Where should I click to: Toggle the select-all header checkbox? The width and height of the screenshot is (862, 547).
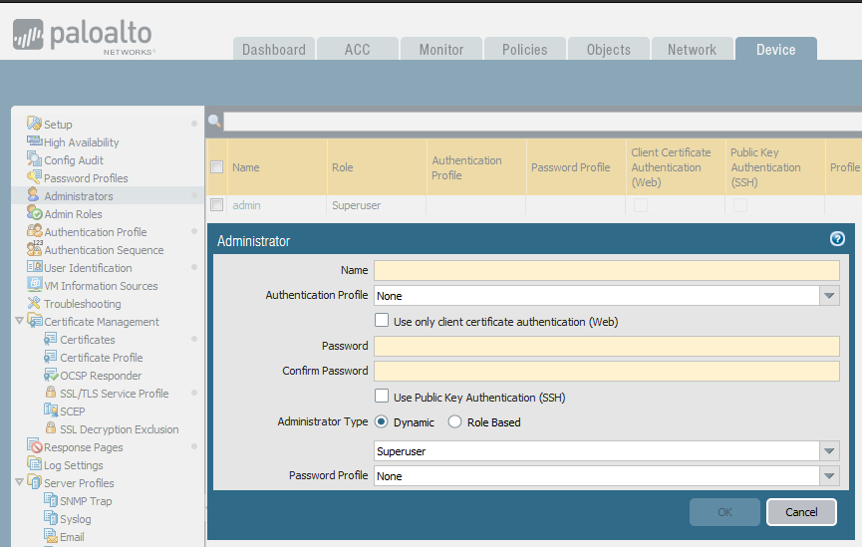[217, 166]
